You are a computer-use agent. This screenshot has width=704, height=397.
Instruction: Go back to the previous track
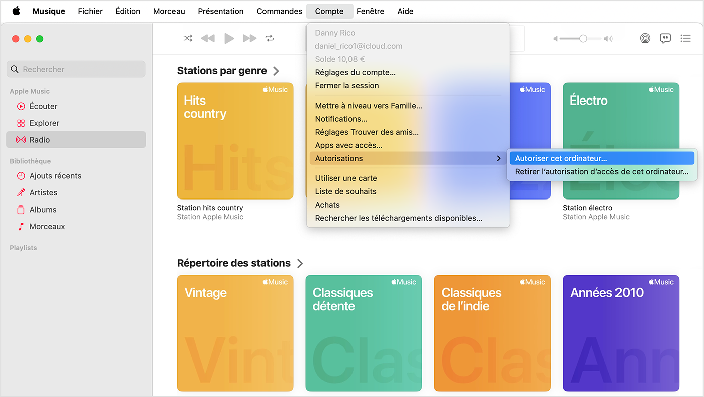pos(208,38)
